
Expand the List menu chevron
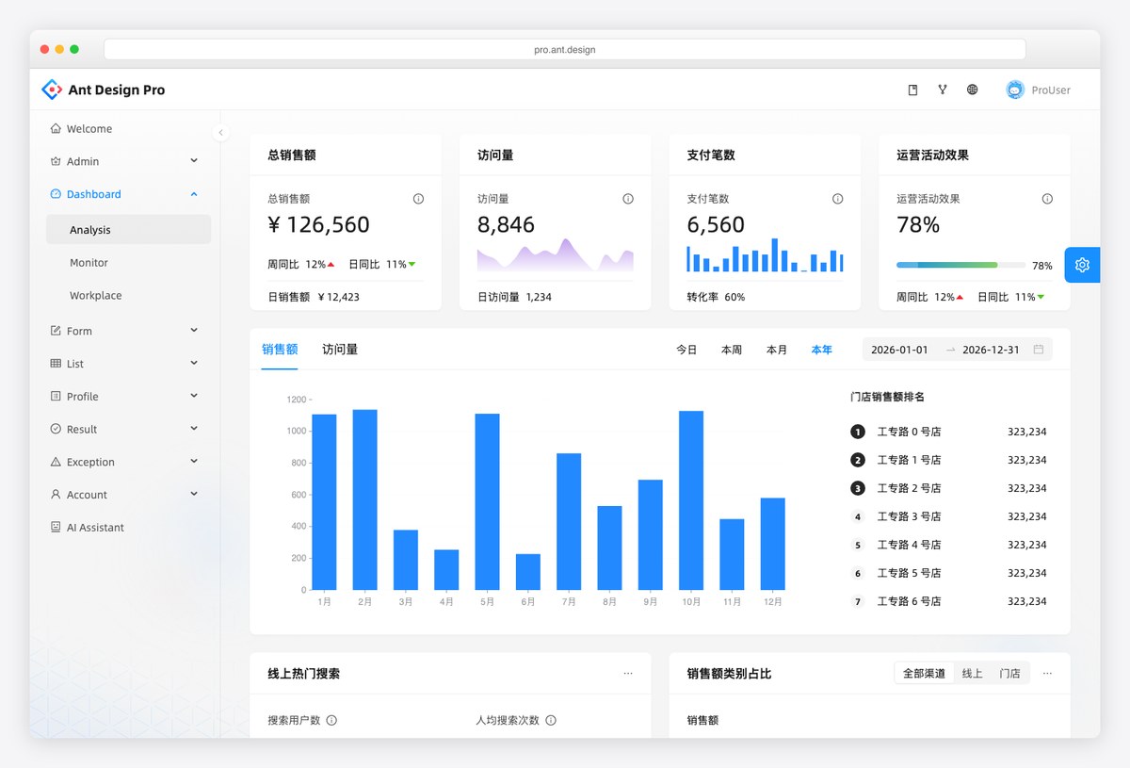pos(194,363)
